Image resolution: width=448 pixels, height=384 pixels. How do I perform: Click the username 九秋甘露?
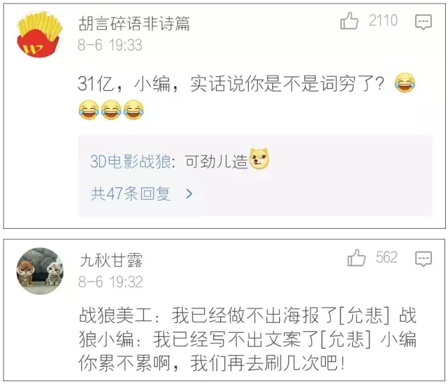click(111, 260)
